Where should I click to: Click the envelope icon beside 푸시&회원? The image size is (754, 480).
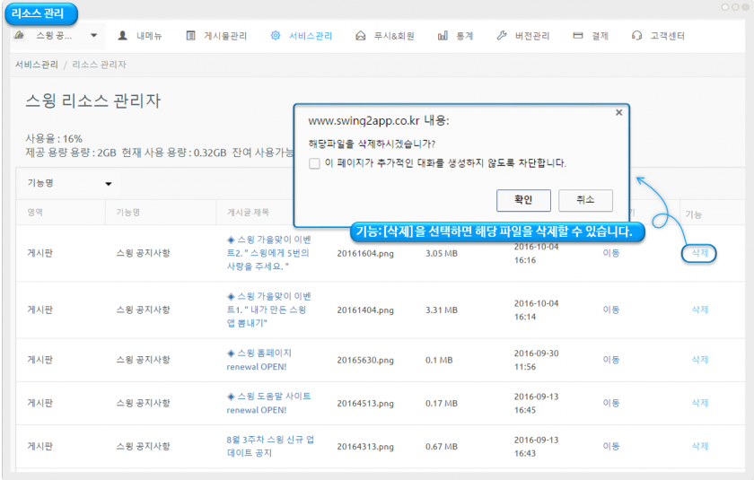click(361, 36)
